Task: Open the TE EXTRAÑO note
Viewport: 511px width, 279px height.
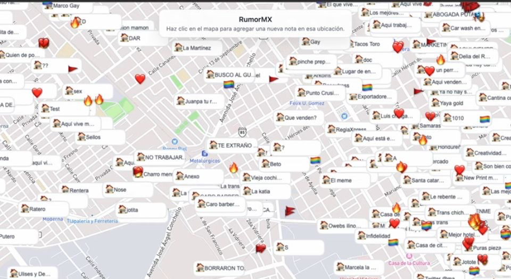Action: coord(233,146)
